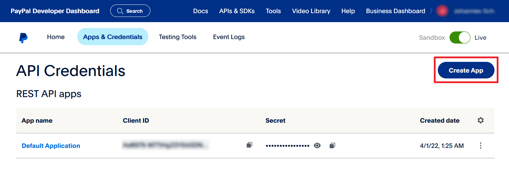Screen dimensions: 509x179
Task: Go to the Home tab
Action: click(x=56, y=37)
